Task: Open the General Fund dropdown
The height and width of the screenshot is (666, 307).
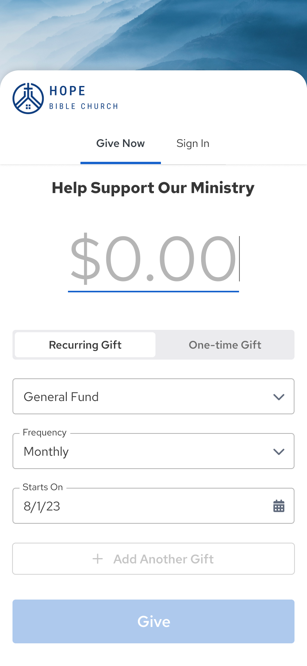Action: pyautogui.click(x=153, y=396)
